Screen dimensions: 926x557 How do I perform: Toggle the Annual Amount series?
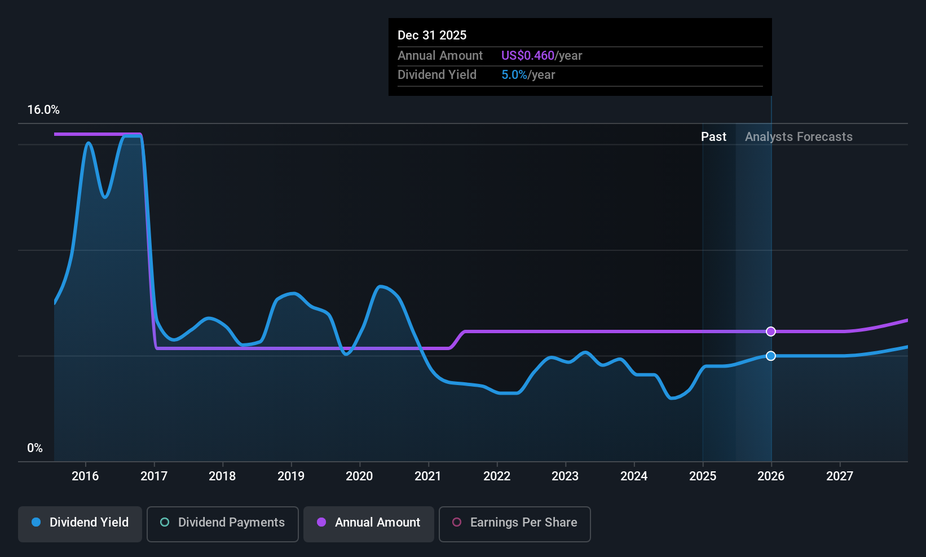pos(369,524)
